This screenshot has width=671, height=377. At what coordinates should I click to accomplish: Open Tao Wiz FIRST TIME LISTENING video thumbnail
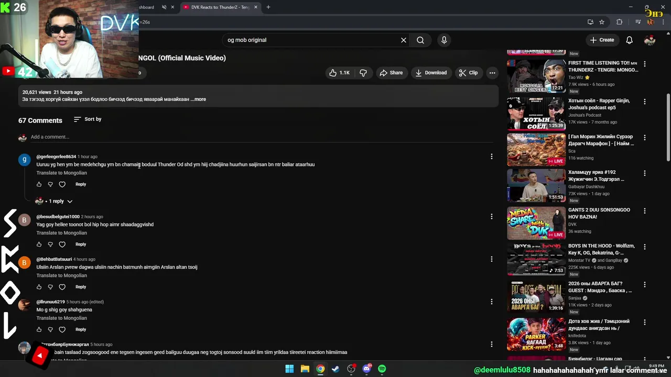tap(536, 76)
